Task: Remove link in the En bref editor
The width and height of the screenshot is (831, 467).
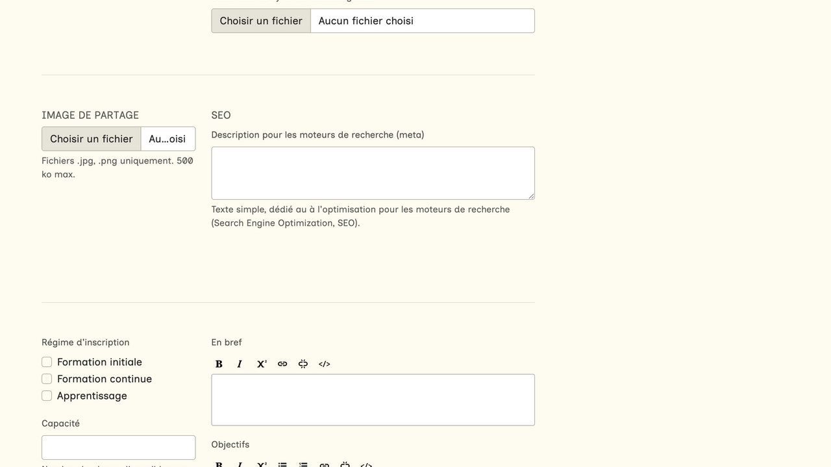Action: (x=303, y=364)
